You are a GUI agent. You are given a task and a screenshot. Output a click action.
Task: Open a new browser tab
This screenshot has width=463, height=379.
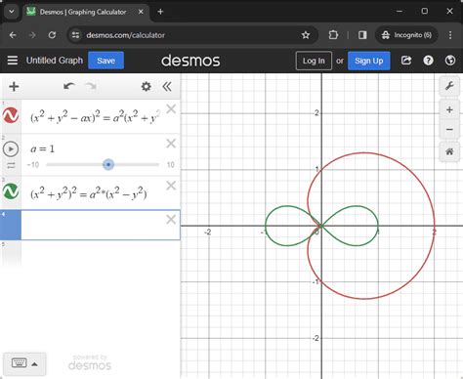tap(160, 12)
